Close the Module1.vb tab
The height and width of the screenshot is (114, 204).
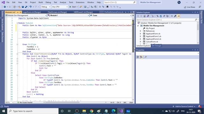point(20,12)
